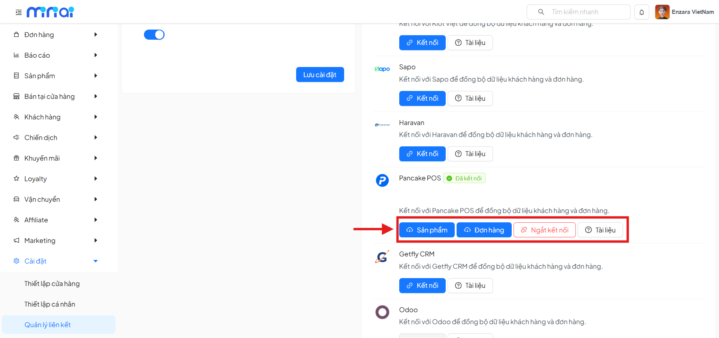Collapse the Cài đặt sidebar section

[96, 261]
